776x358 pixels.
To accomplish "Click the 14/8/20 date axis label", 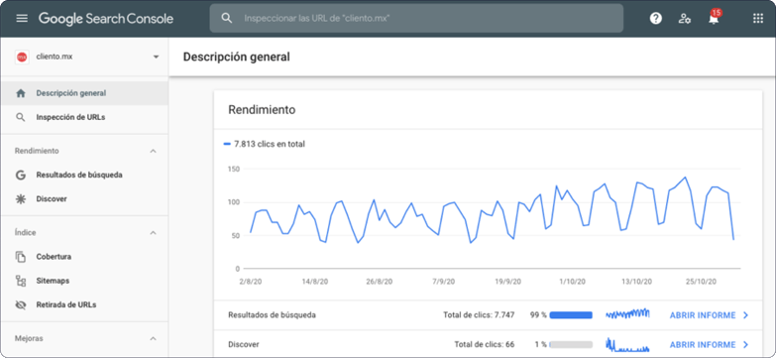I will (315, 282).
